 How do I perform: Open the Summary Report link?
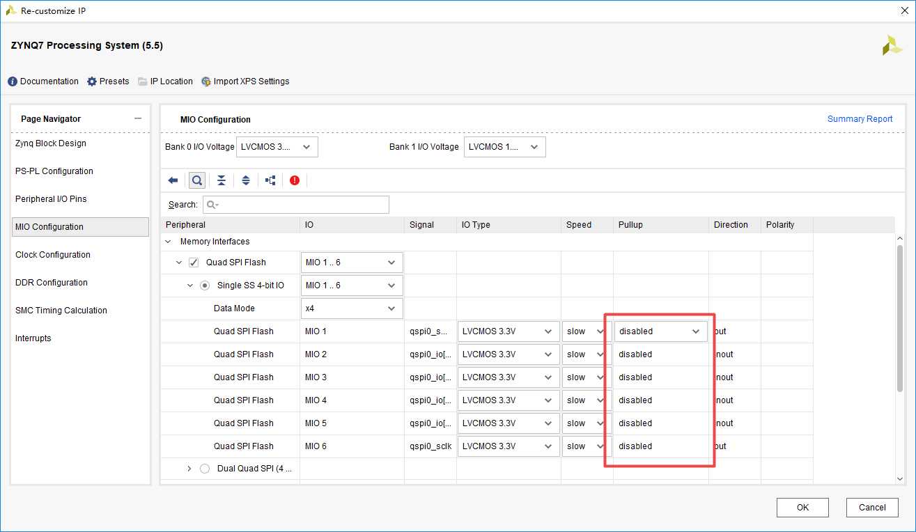(860, 119)
